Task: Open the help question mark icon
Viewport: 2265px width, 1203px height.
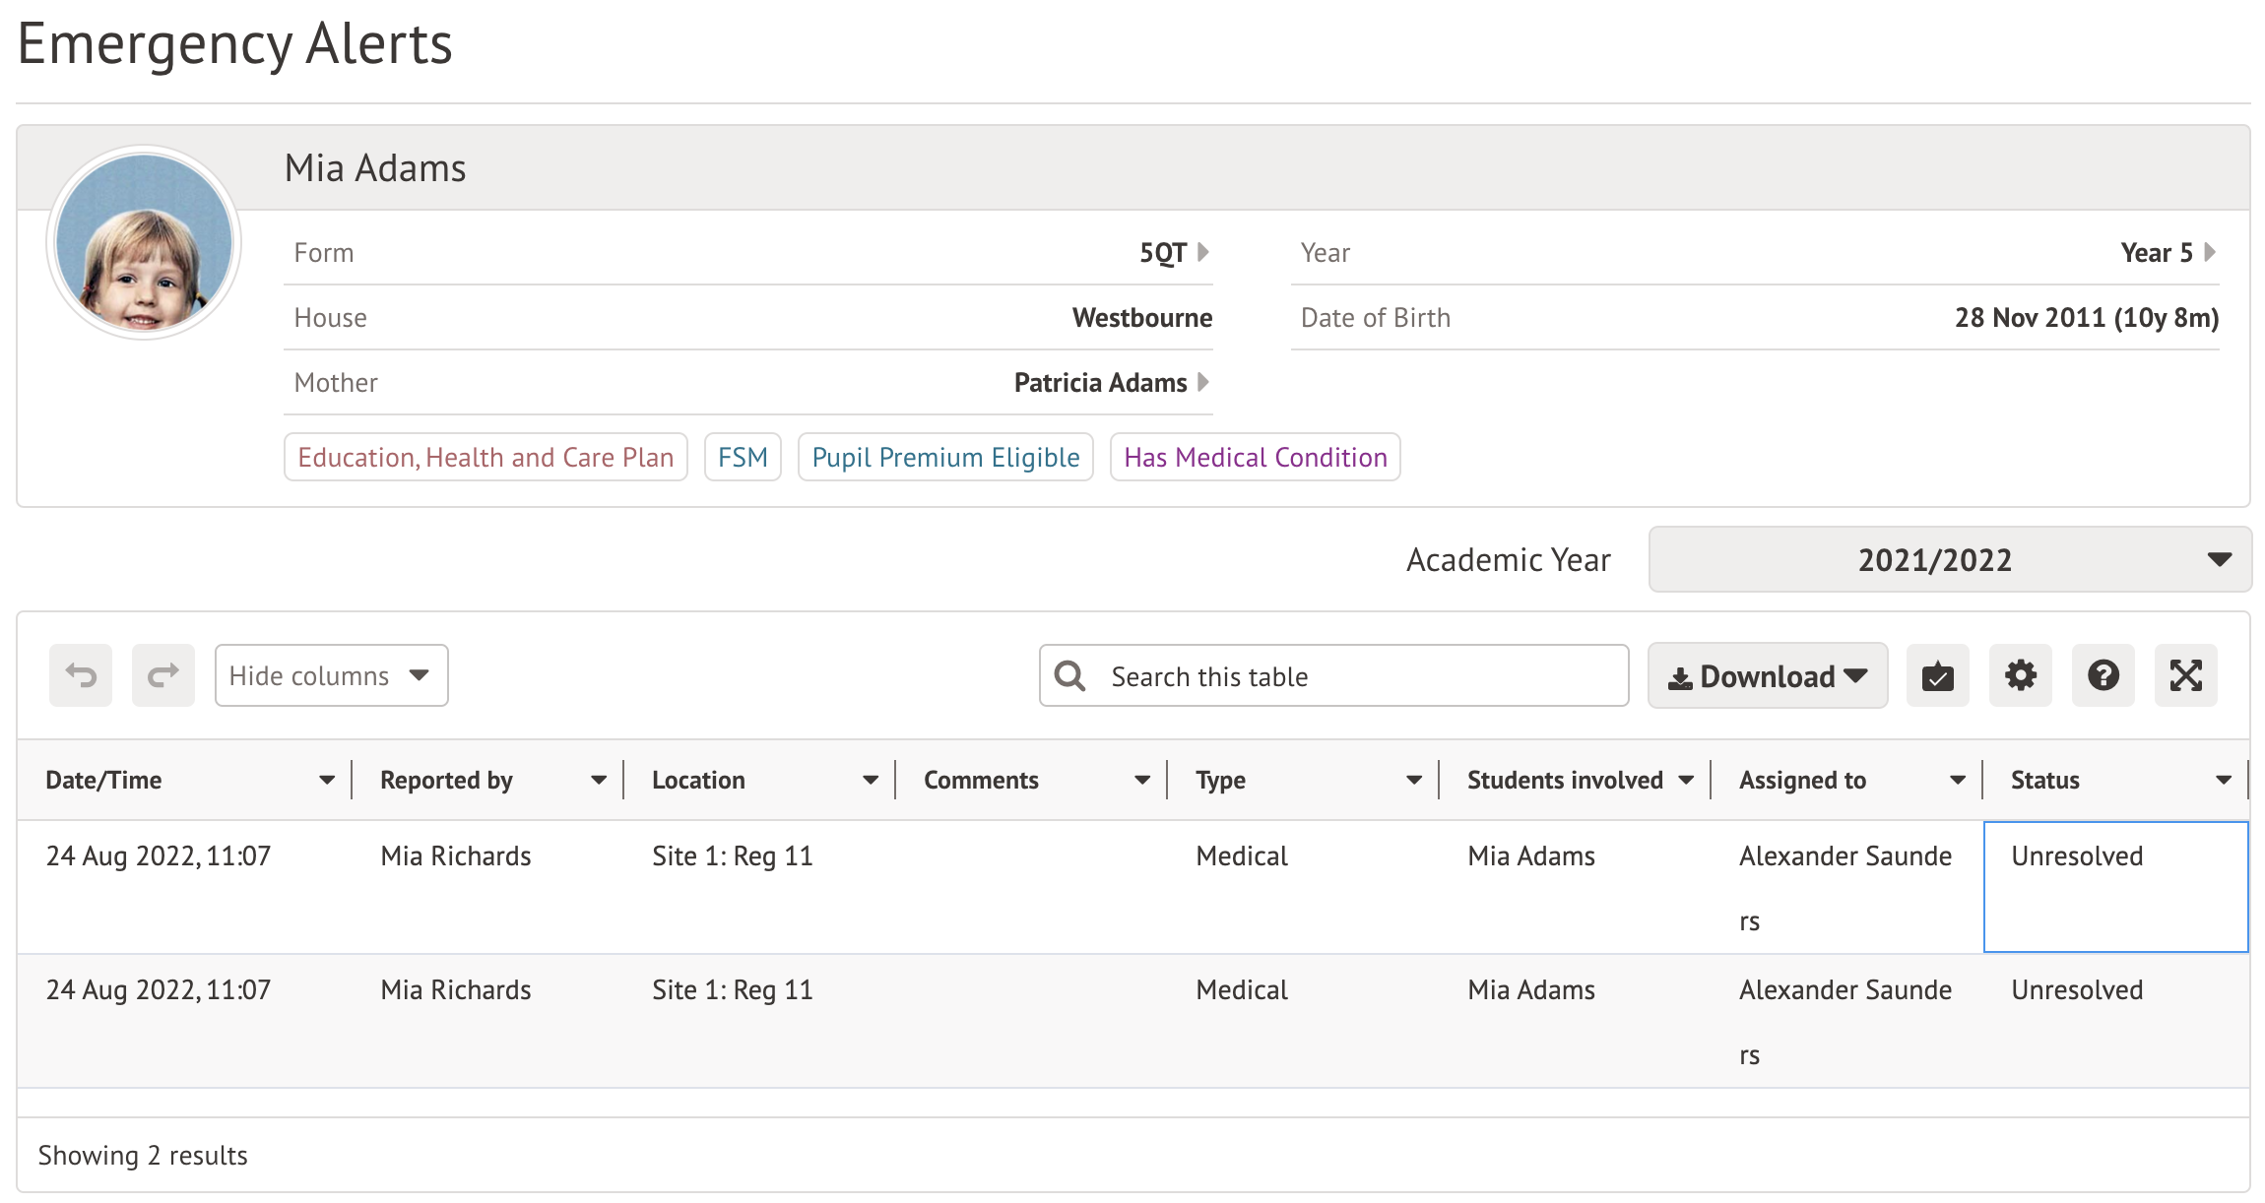Action: (2103, 675)
